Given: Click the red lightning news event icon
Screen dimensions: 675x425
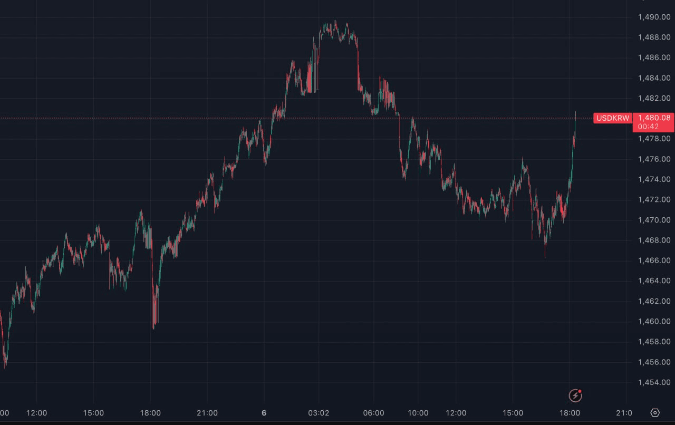Looking at the screenshot, I should pyautogui.click(x=575, y=395).
